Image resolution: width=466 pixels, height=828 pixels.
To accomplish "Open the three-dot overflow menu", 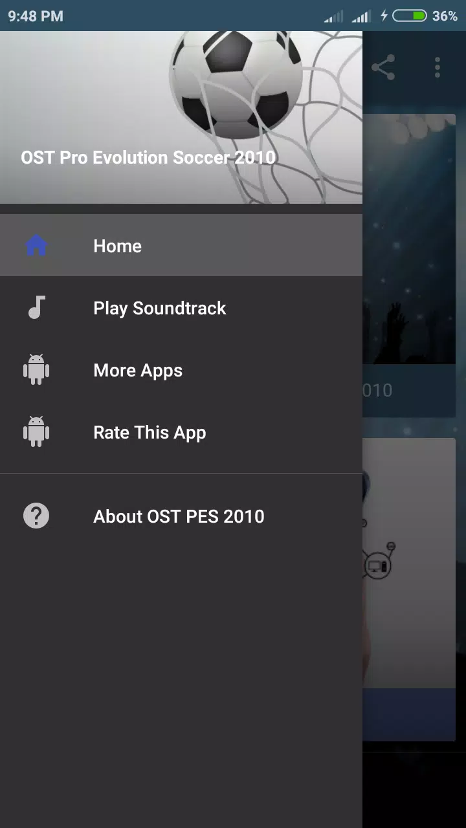I will [438, 67].
